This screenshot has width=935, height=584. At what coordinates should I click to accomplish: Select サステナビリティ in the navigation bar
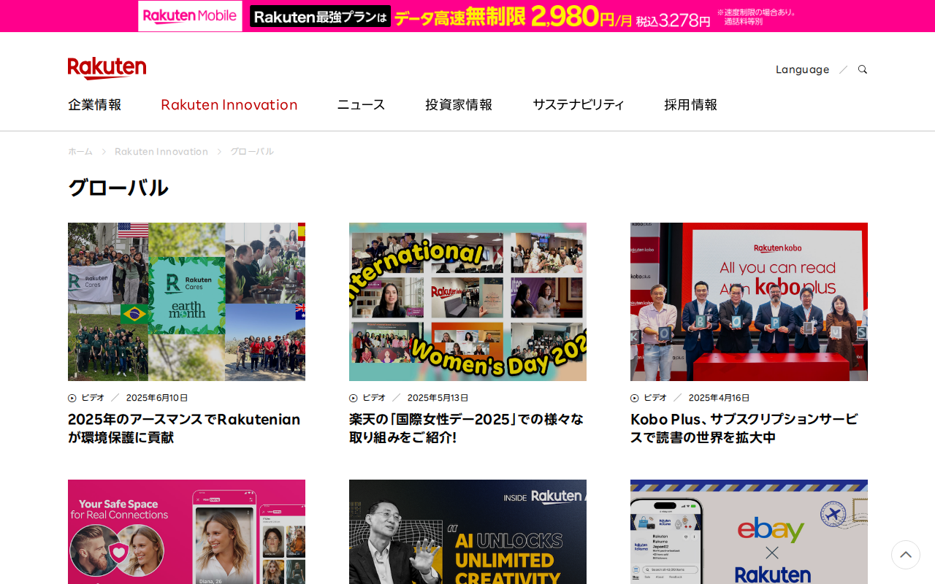coord(578,104)
